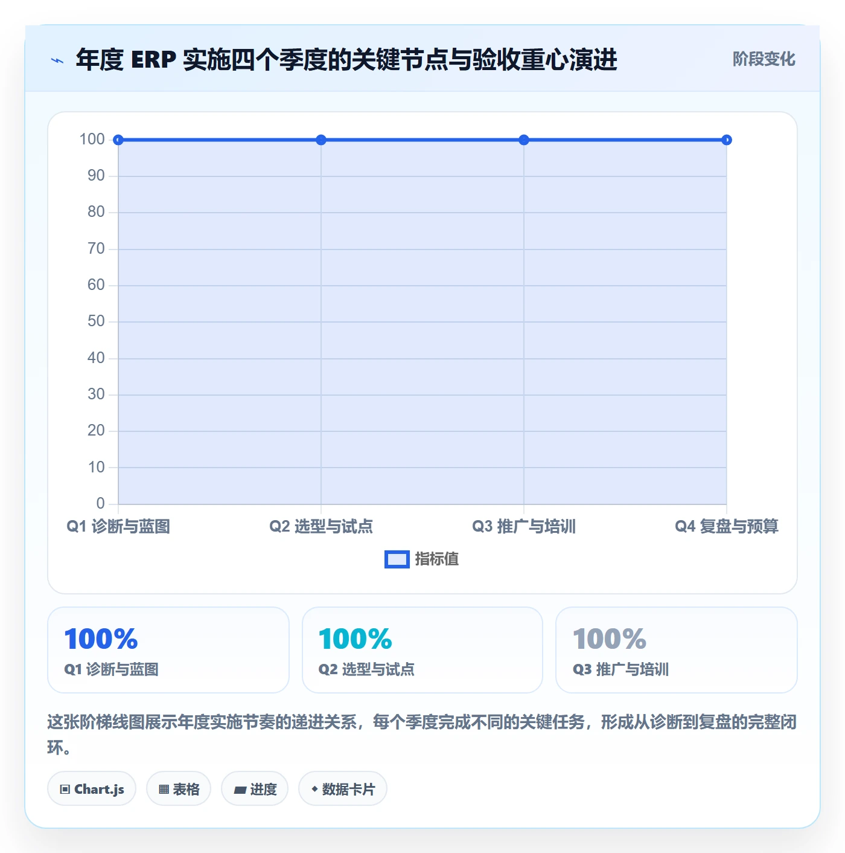Click the 100 y-axis tick label
This screenshot has height=853, width=845.
(92, 140)
